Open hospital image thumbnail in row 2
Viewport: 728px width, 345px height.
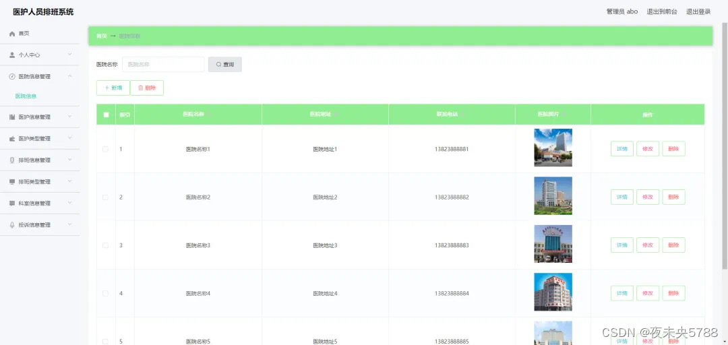553,195
